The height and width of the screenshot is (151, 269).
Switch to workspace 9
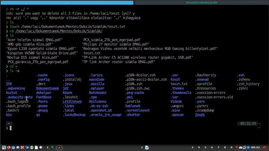[x=232, y=147]
